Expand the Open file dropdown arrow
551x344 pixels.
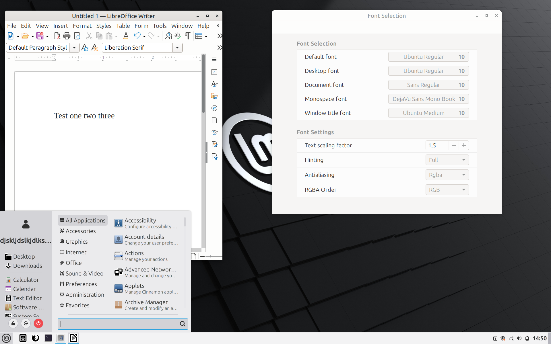point(32,36)
